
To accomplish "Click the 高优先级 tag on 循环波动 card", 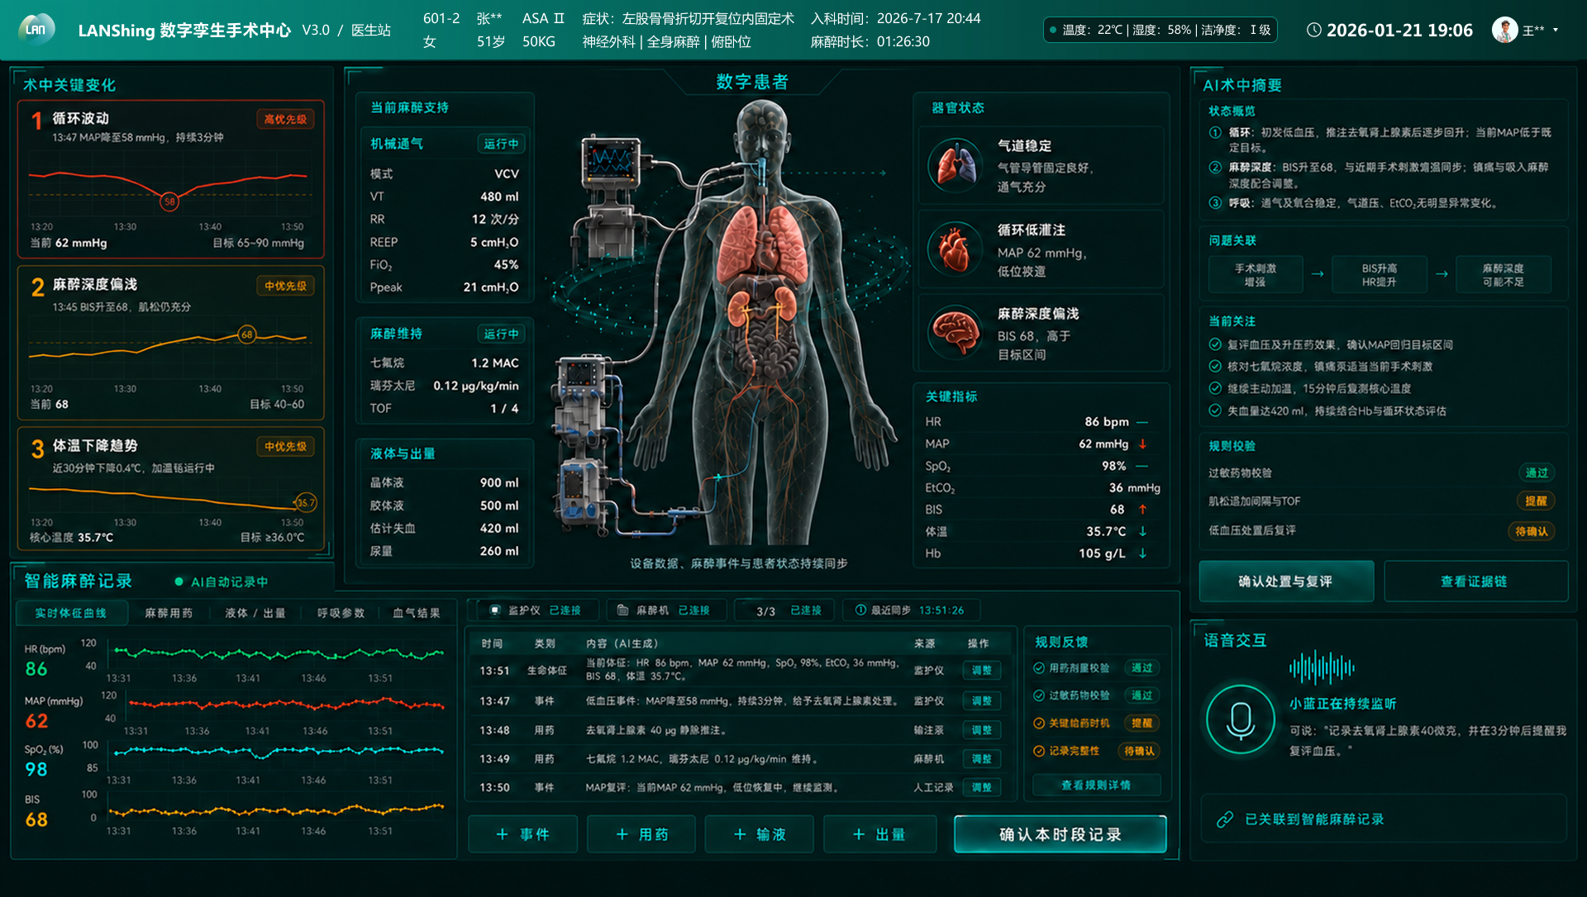I will click(285, 120).
